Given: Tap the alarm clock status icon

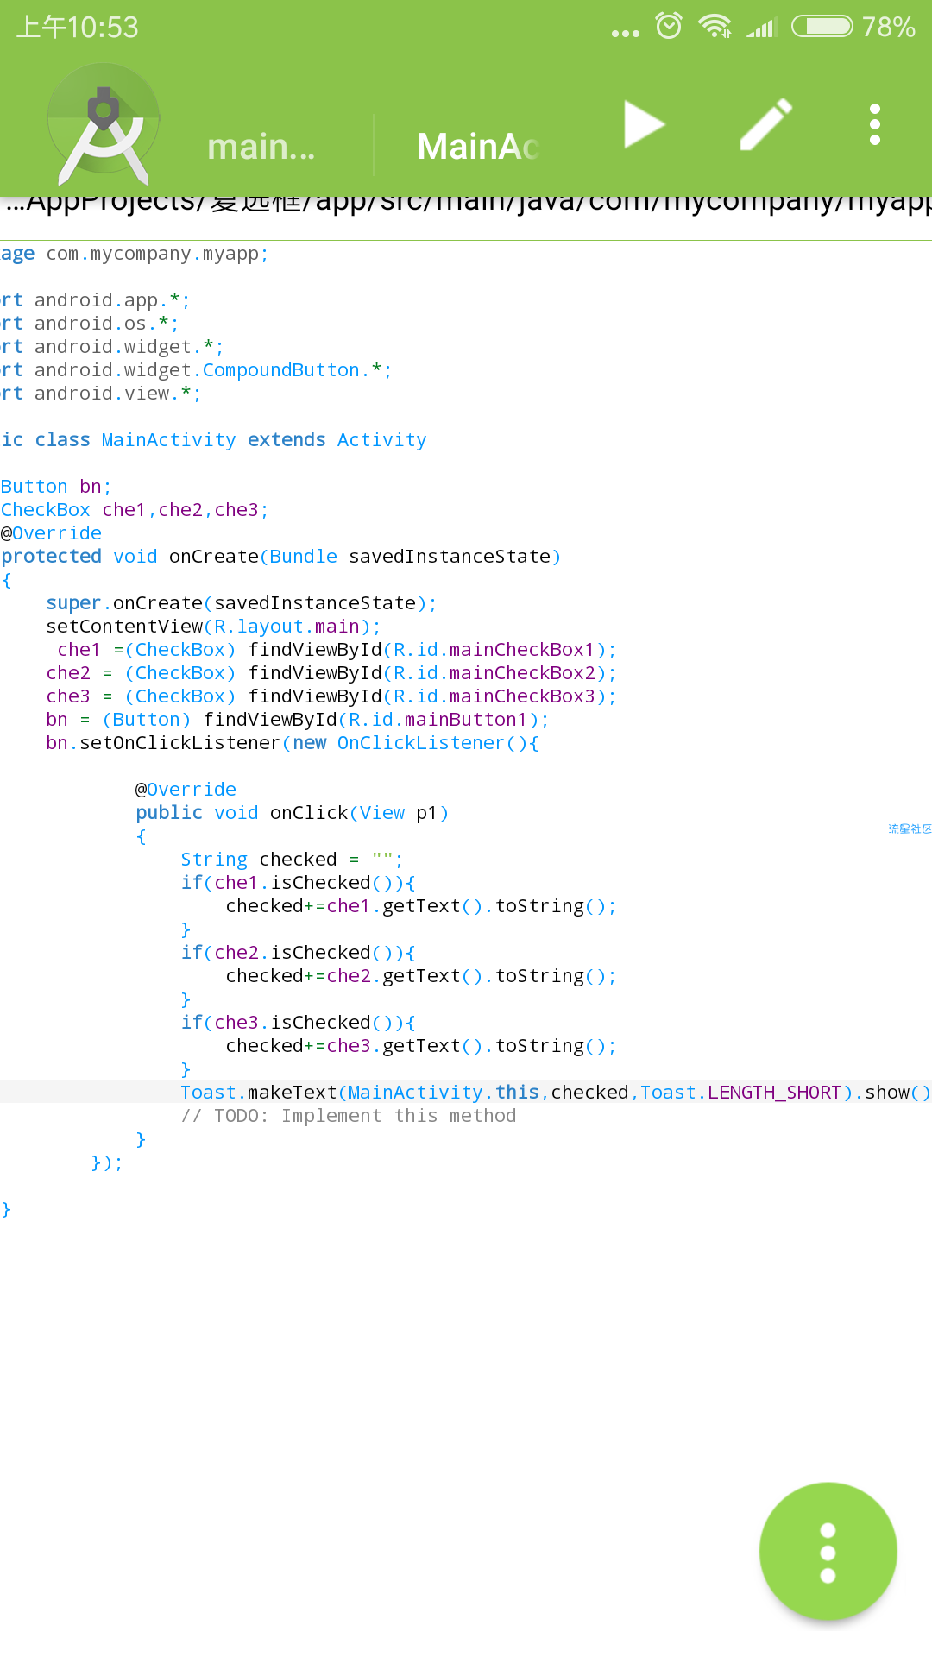Looking at the screenshot, I should tap(669, 27).
